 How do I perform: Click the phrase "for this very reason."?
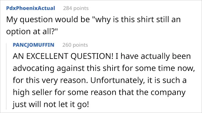50,80
